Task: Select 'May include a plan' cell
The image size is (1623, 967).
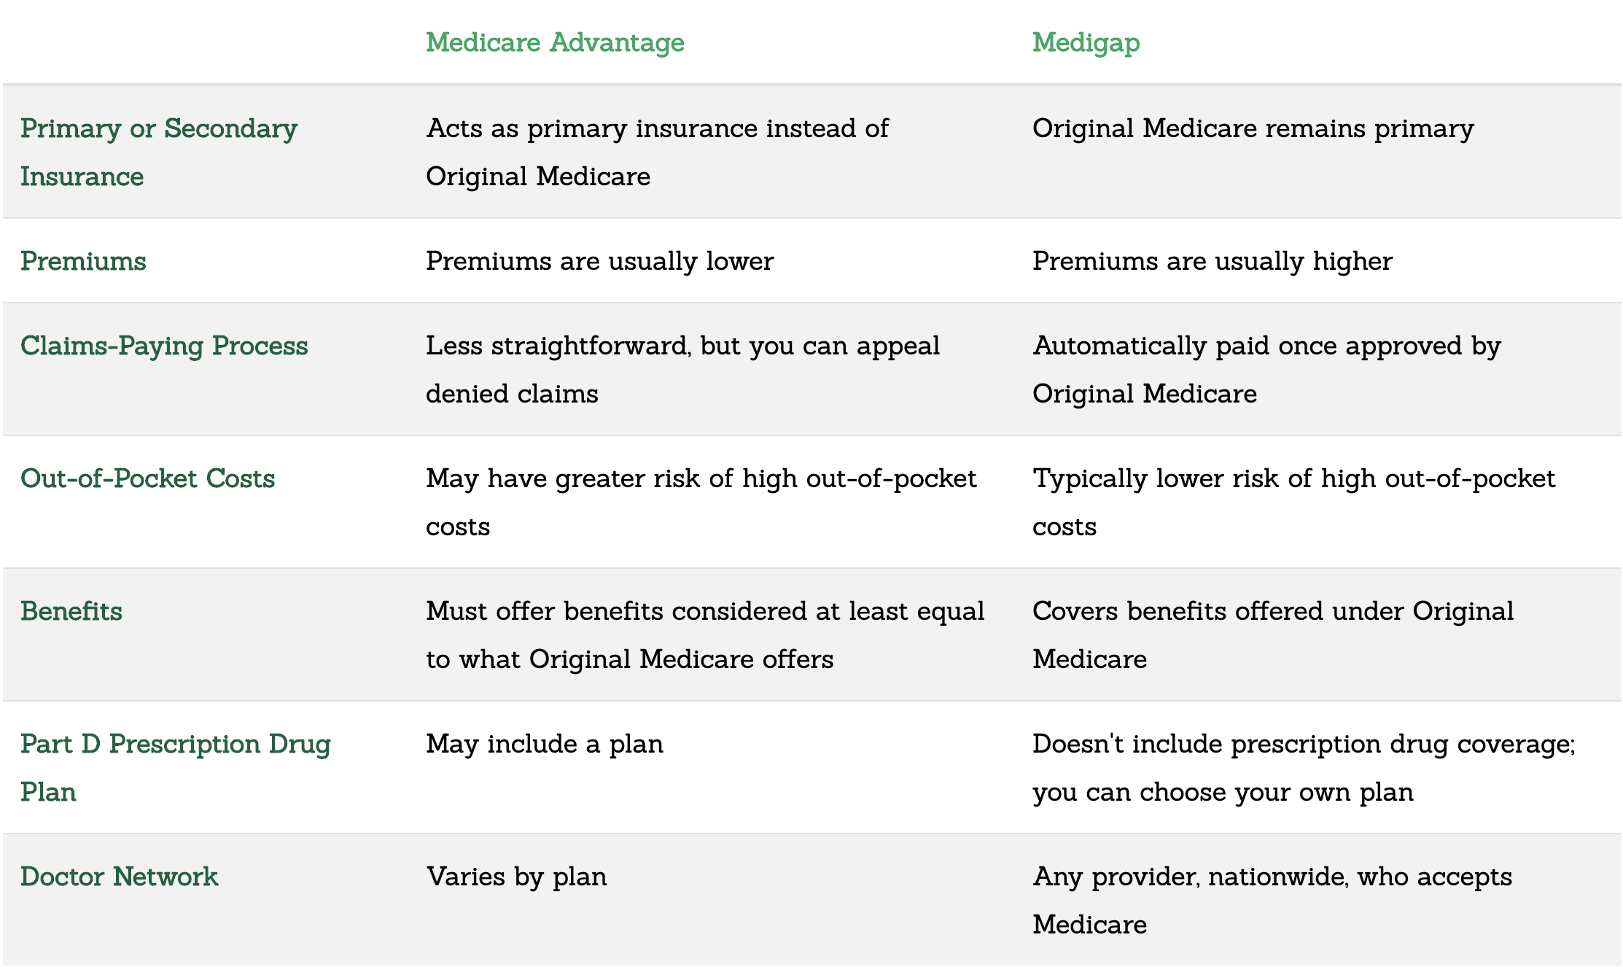Action: click(x=545, y=744)
